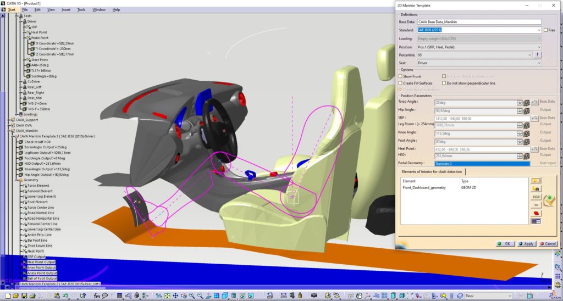Click the Create Multi-View icon

(x=217, y=296)
